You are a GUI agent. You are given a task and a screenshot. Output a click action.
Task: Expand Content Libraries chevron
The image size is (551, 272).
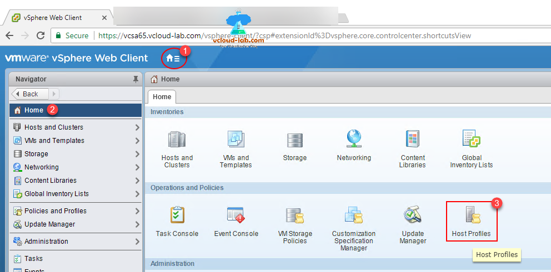[x=137, y=181]
